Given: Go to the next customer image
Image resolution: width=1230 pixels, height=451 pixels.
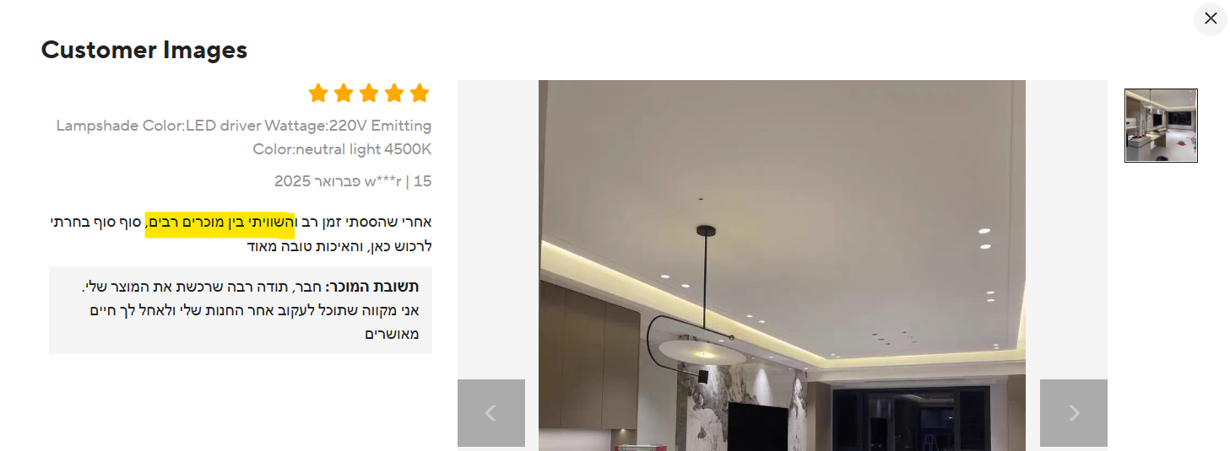Looking at the screenshot, I should click(1074, 413).
